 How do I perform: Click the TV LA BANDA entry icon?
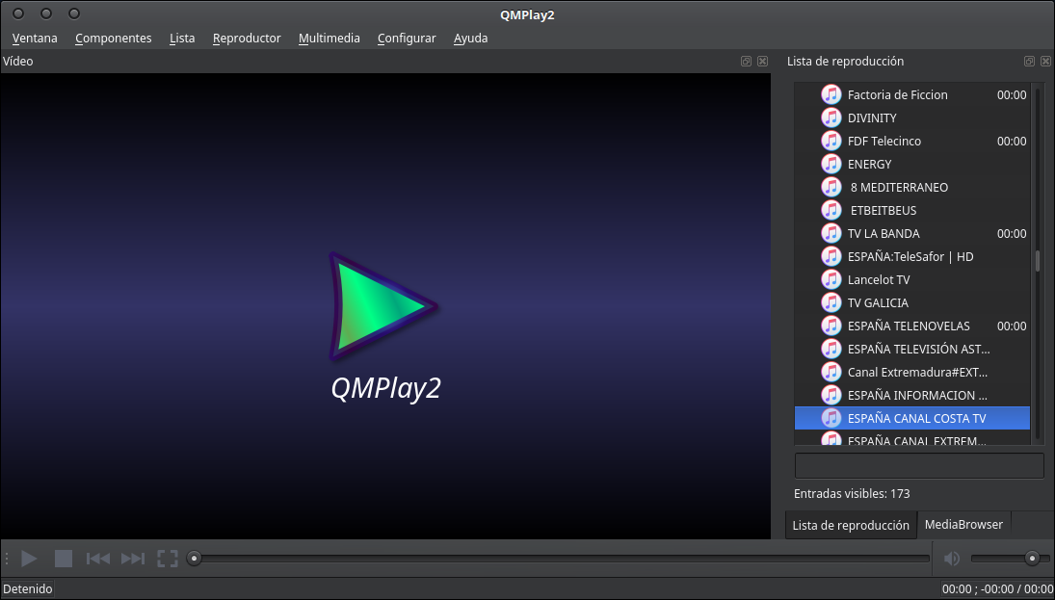point(831,233)
